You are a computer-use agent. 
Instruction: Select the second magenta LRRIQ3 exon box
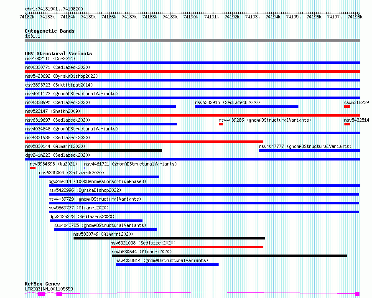tap(59, 294)
